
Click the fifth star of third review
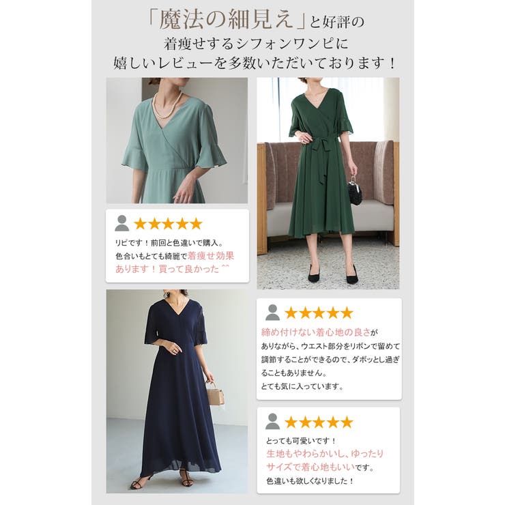point(347,422)
